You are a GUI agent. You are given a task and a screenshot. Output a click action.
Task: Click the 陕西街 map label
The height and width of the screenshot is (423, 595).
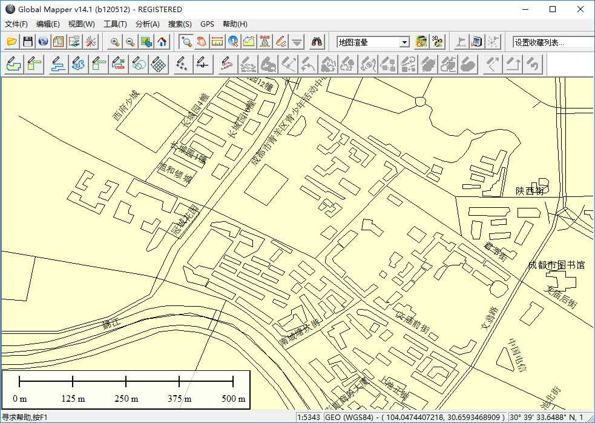530,191
